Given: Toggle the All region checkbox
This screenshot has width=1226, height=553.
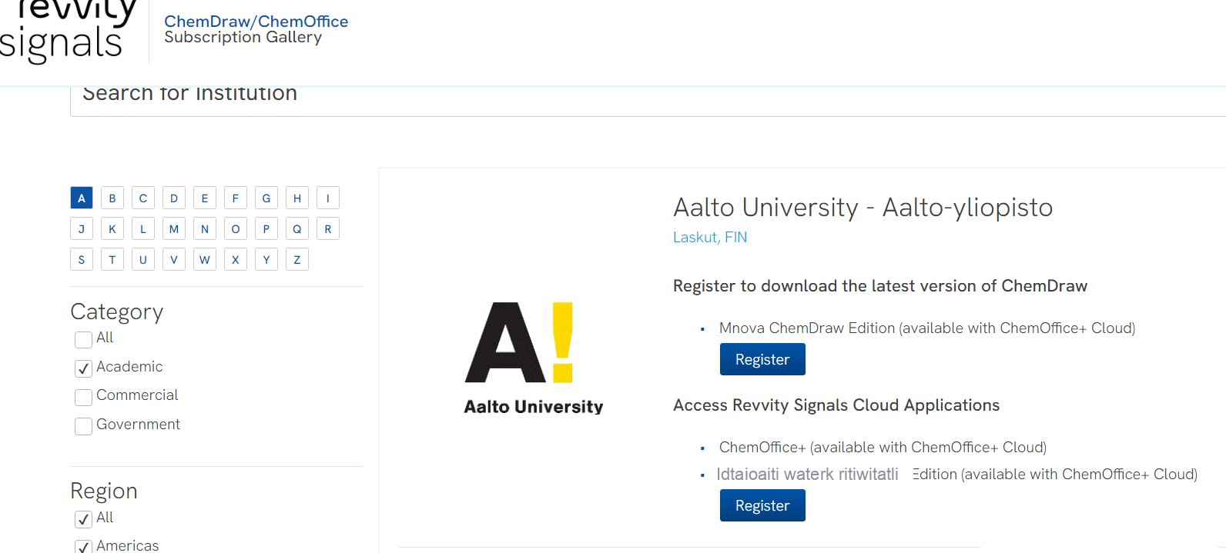Looking at the screenshot, I should tap(84, 520).
